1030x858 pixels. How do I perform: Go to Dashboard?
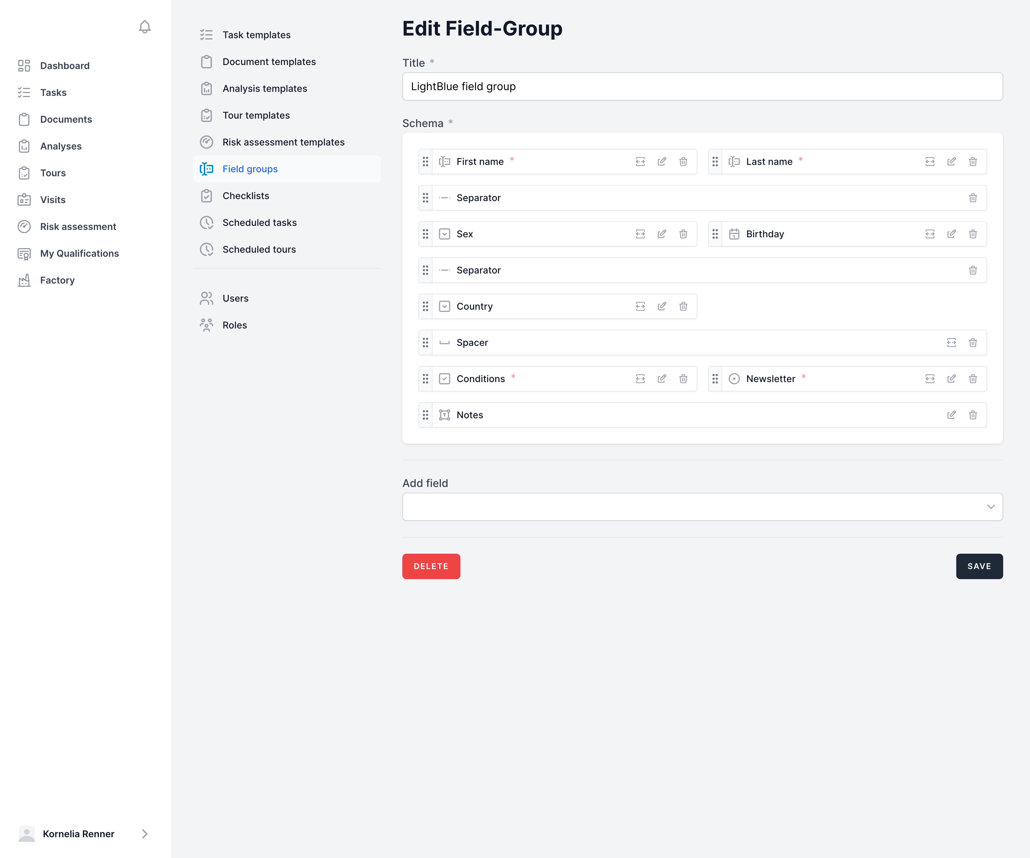[65, 66]
